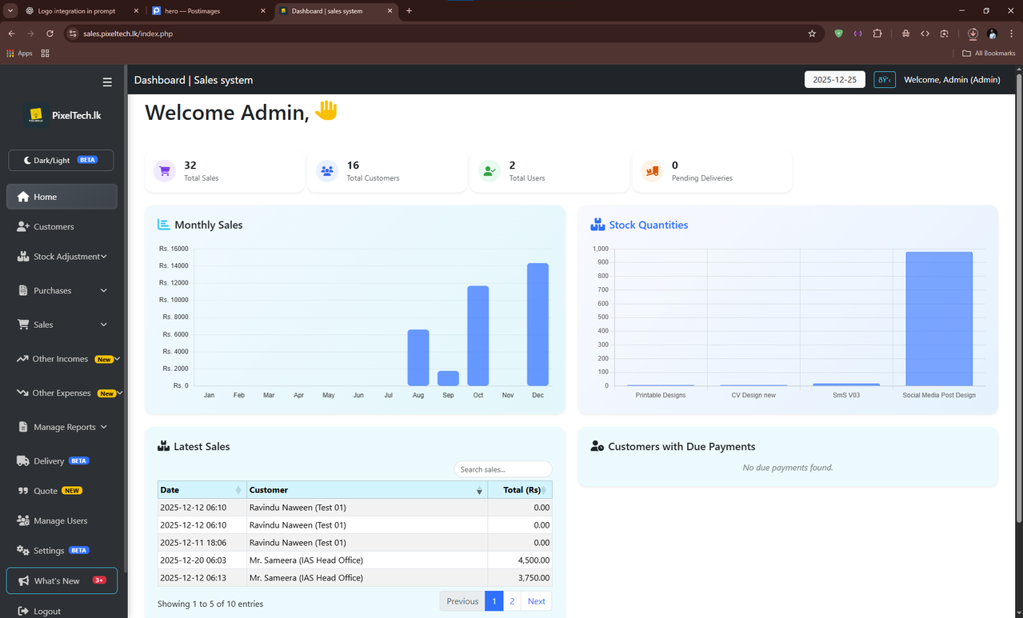Screen dimensions: 1023x618
Task: Click the Stock Quantities boxes icon
Action: (597, 225)
